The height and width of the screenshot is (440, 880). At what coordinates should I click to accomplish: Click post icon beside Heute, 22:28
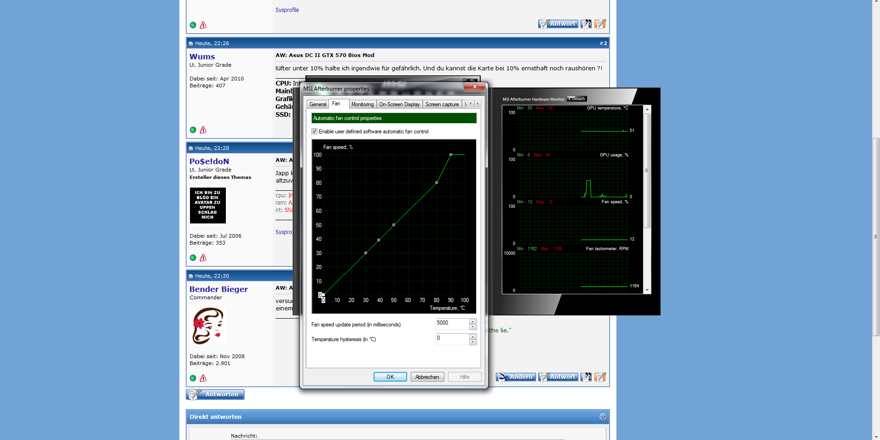(191, 149)
